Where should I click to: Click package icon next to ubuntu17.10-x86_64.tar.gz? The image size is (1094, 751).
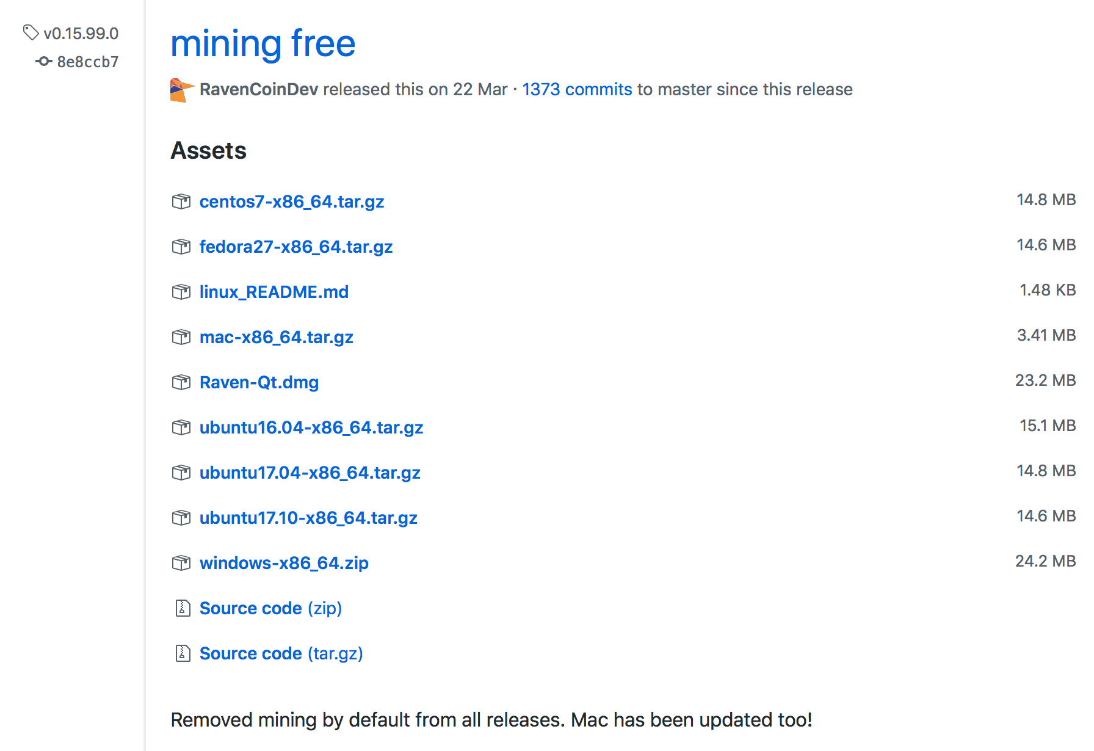point(181,518)
